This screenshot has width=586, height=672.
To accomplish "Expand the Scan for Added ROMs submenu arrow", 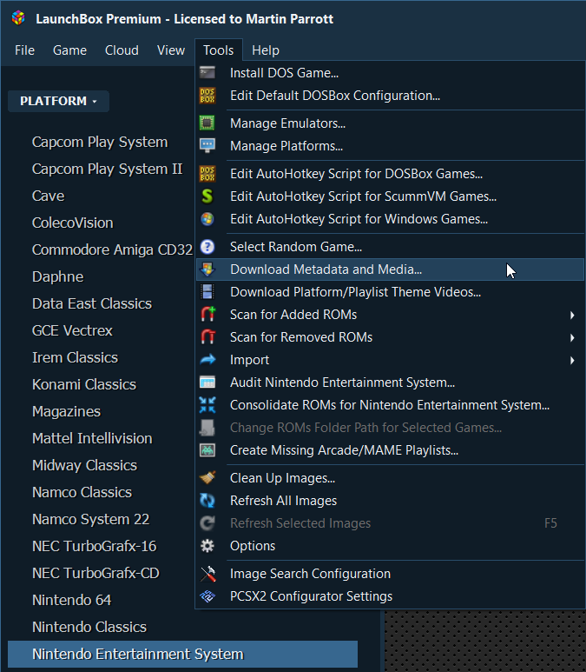I will coord(572,315).
